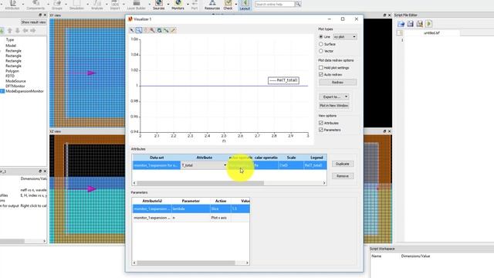Click scroll-right arrow of Attributes table
Viewport: 494px width, 278px height.
[324, 183]
